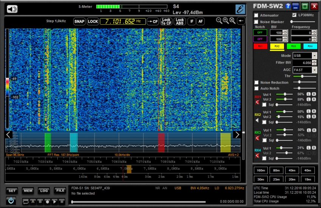Open the blue help question mark icon
Image resolution: width=321 pixels, height=208 pixels.
(288, 6)
